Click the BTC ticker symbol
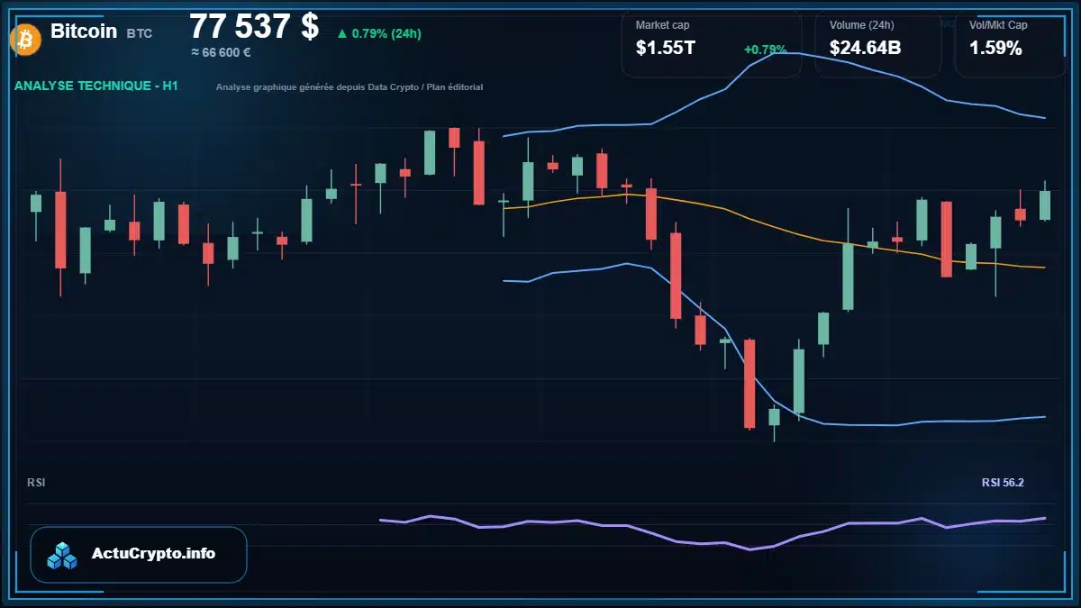 point(140,33)
